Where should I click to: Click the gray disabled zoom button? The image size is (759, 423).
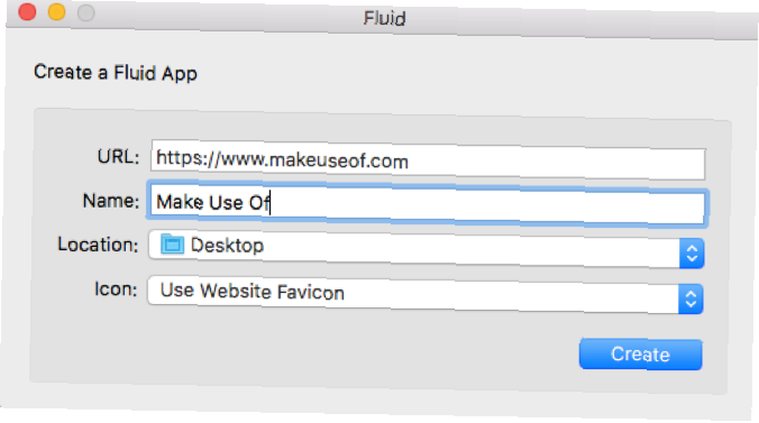pos(87,13)
